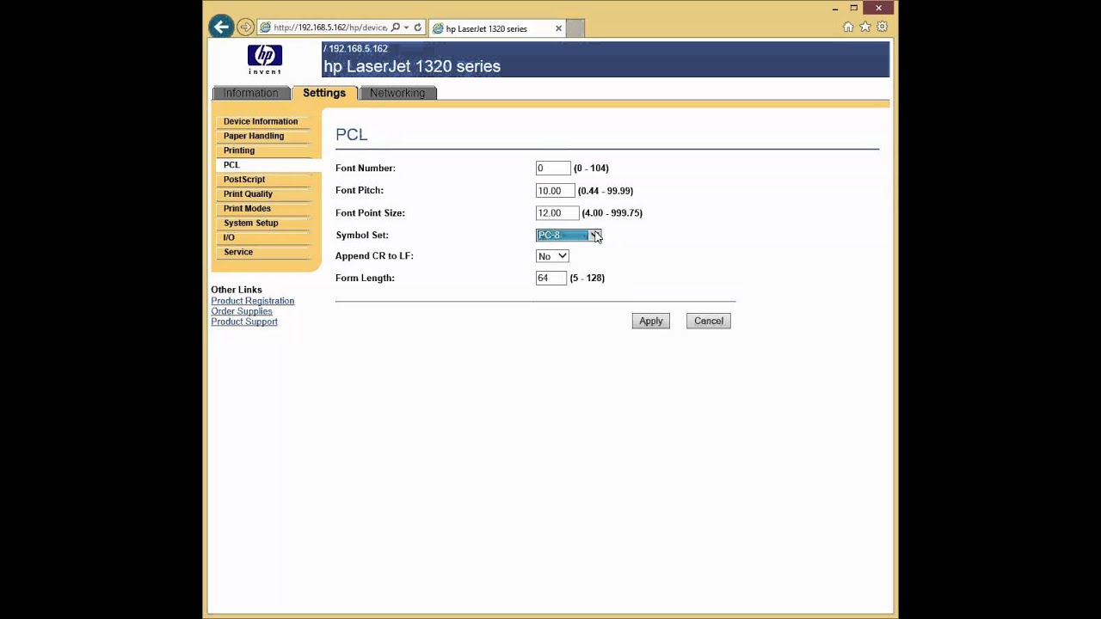Click the browser forward arrow button
Screen dimensions: 1101x619
tap(245, 27)
